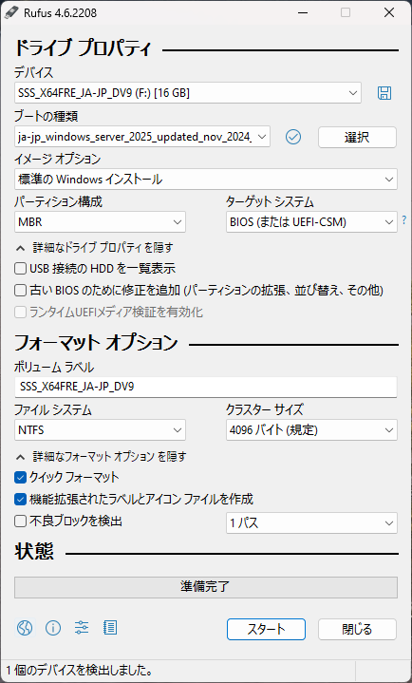Close the Rufus window with X

pos(389,12)
